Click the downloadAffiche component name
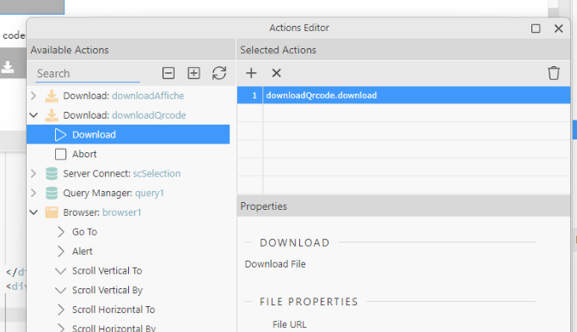 click(148, 95)
